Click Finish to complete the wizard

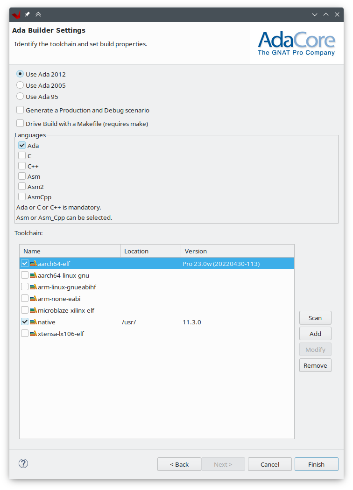[x=317, y=464]
